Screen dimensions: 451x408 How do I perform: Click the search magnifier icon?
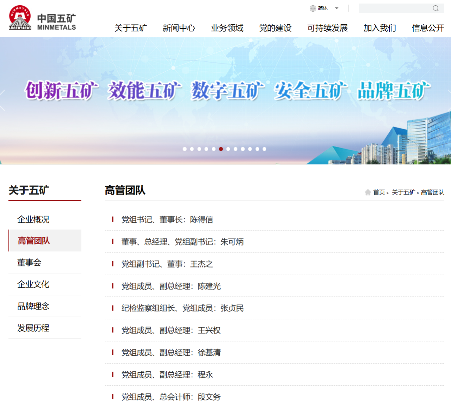tap(436, 8)
